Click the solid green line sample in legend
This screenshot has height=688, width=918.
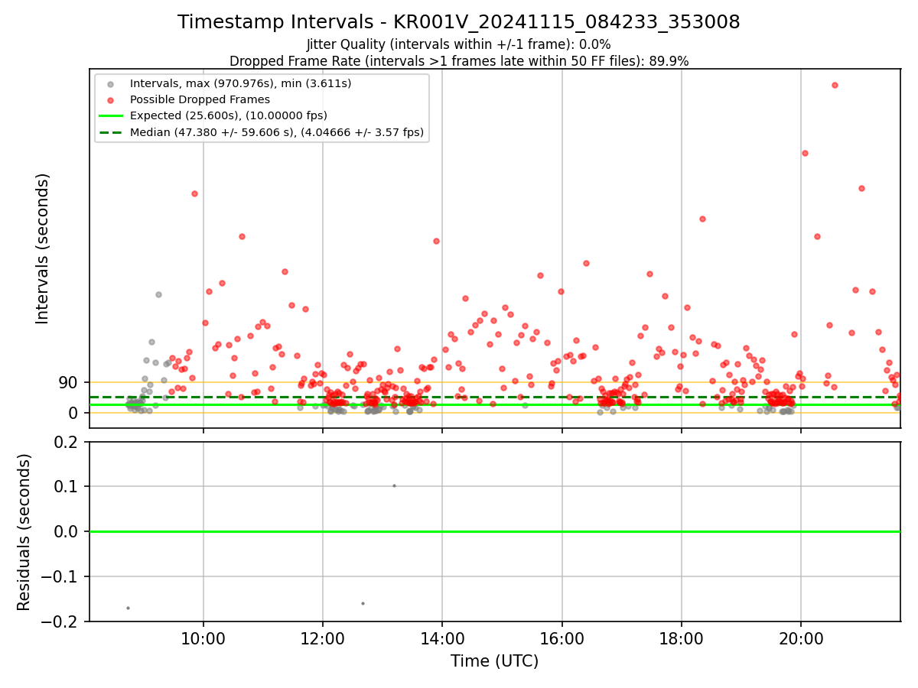112,116
